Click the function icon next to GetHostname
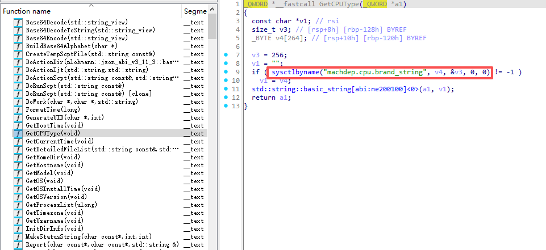546x250 pixels. coord(18,165)
